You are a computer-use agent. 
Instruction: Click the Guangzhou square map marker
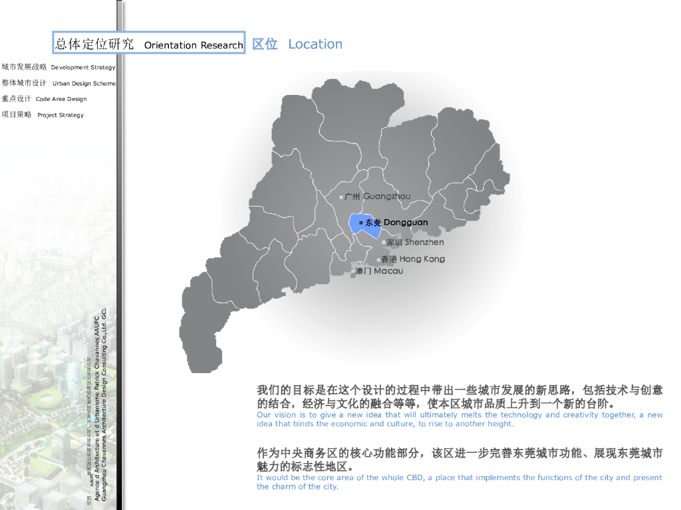[x=341, y=197]
